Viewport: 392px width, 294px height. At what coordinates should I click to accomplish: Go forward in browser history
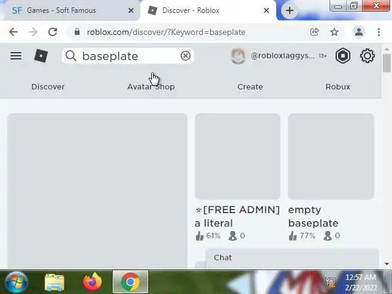(32, 32)
